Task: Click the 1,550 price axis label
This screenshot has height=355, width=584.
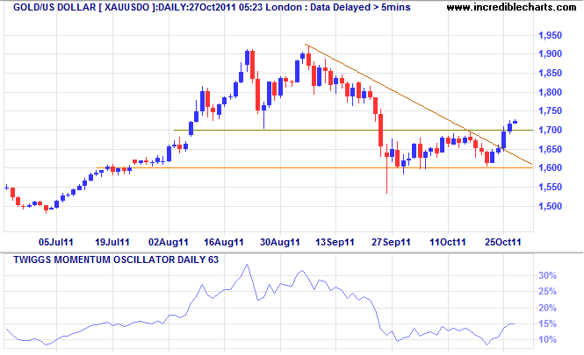Action: click(x=550, y=187)
